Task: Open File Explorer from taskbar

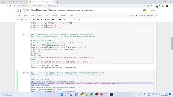Action: (x=86, y=94)
